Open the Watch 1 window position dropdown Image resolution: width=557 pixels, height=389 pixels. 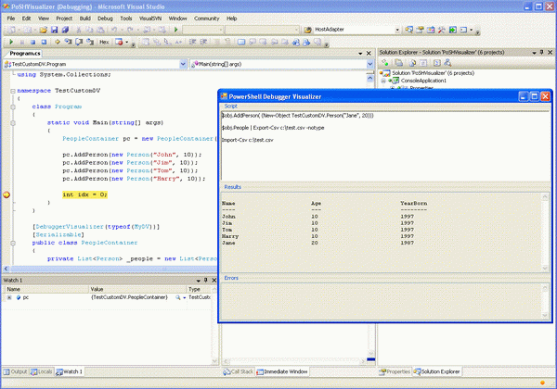(199, 281)
